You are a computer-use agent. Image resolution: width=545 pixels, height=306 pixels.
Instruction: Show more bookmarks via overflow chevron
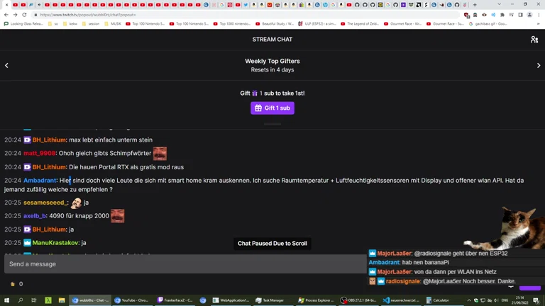coord(539,24)
